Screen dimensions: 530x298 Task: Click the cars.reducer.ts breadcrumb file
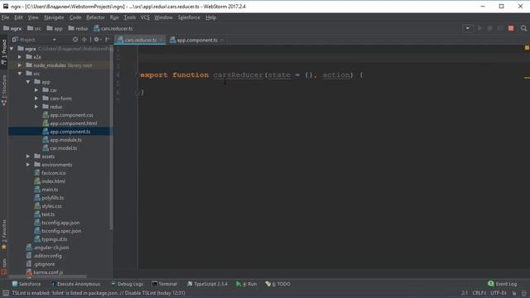[x=113, y=28]
